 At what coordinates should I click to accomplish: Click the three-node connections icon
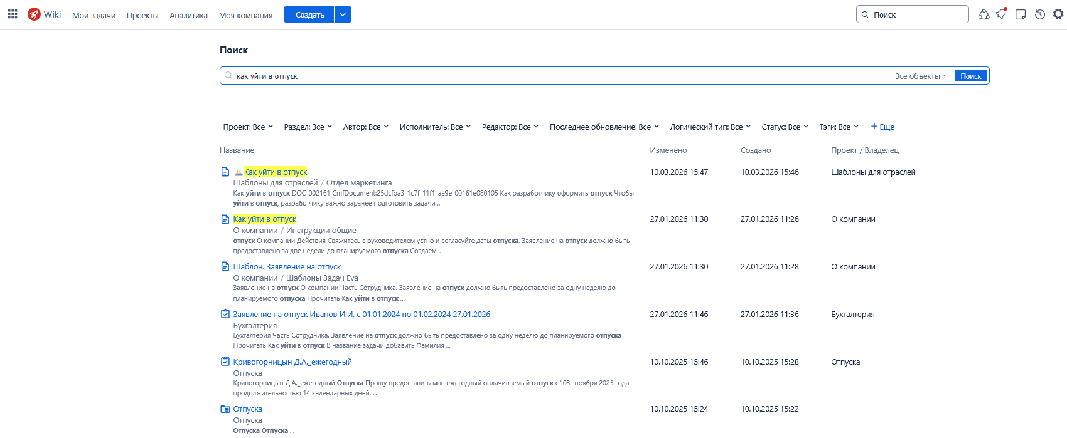984,14
